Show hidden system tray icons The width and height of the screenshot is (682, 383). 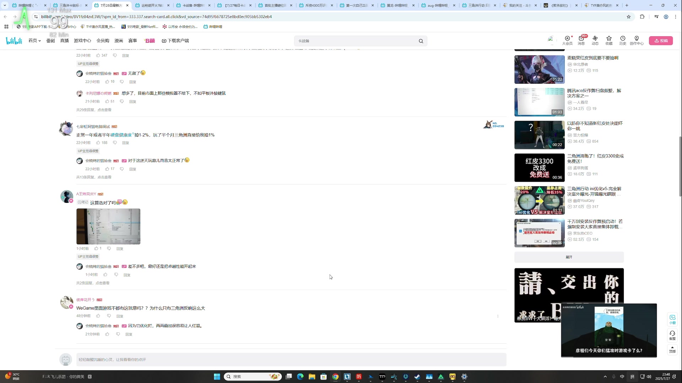point(605,377)
